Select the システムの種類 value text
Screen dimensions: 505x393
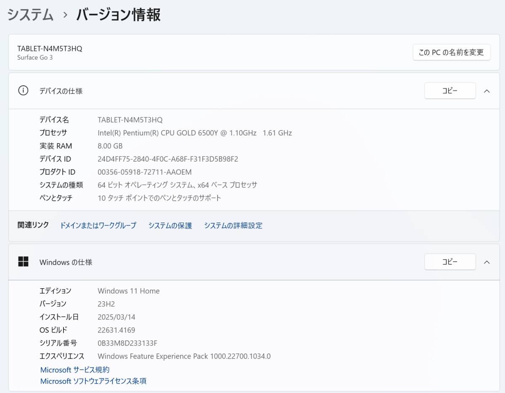pyautogui.click(x=178, y=185)
